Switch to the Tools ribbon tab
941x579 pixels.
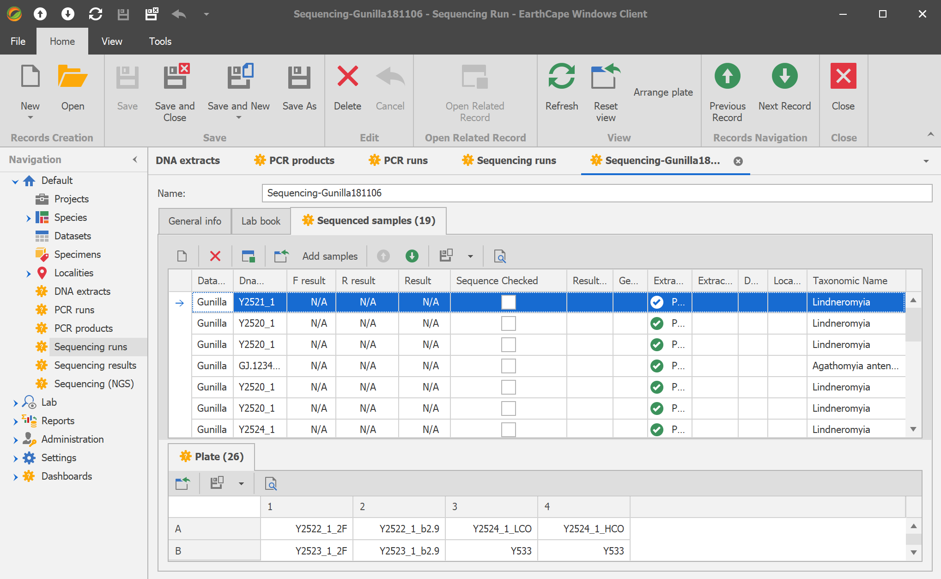coord(160,41)
